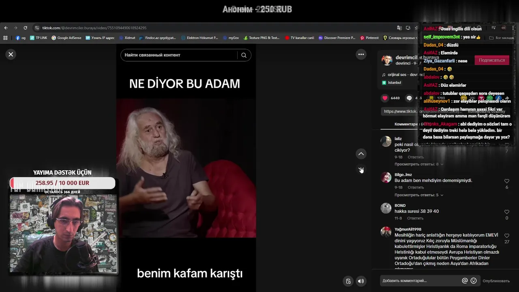The height and width of the screenshot is (292, 519).
Task: Open the TP LINK bookmark
Action: click(39, 38)
